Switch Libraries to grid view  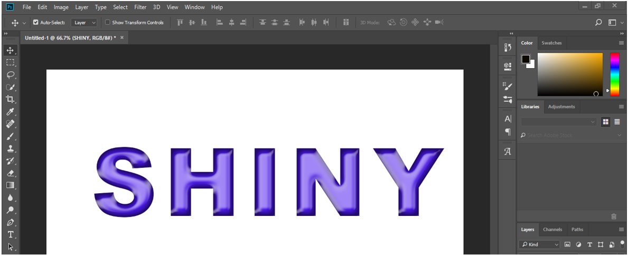click(x=606, y=122)
